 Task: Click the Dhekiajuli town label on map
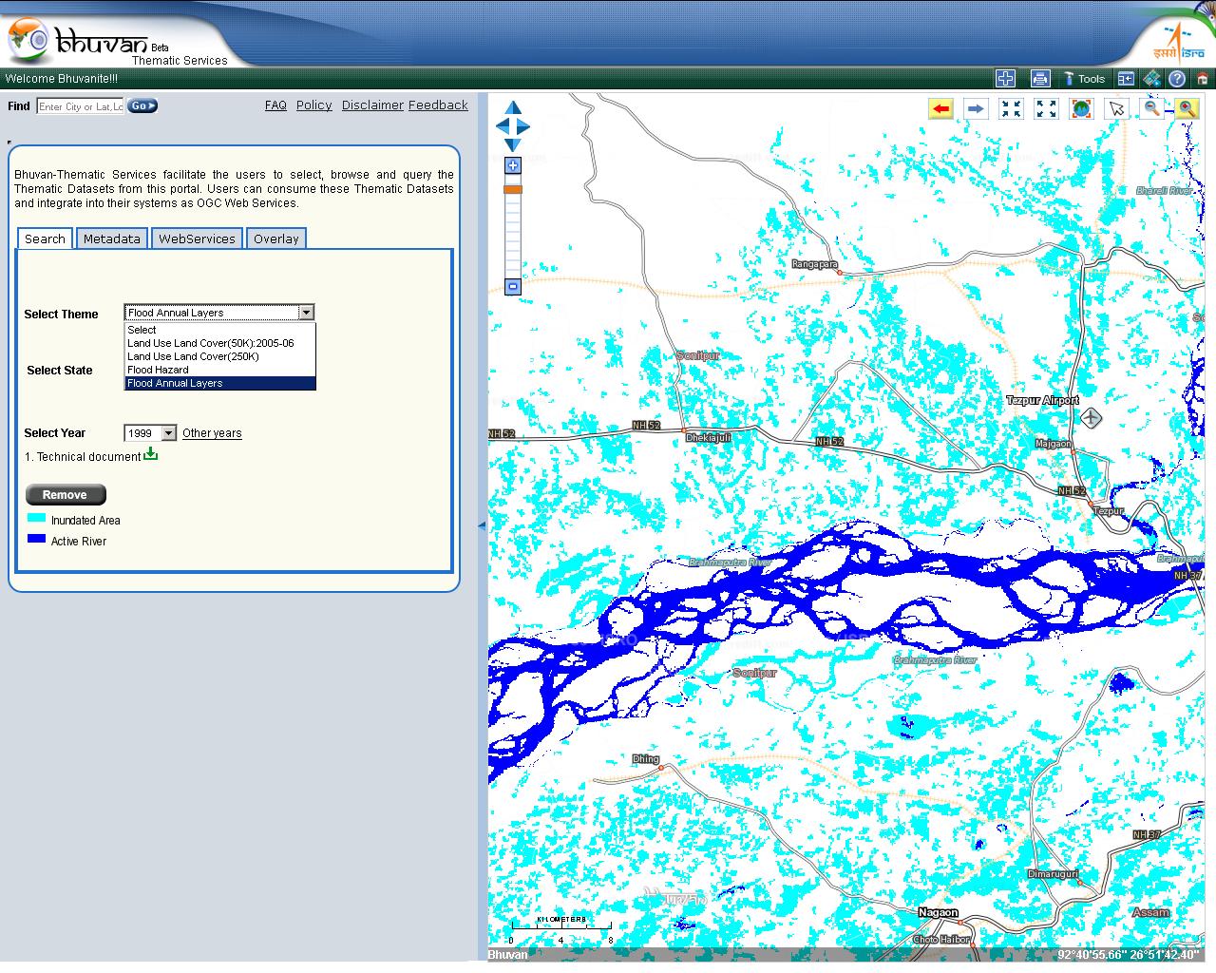[709, 438]
